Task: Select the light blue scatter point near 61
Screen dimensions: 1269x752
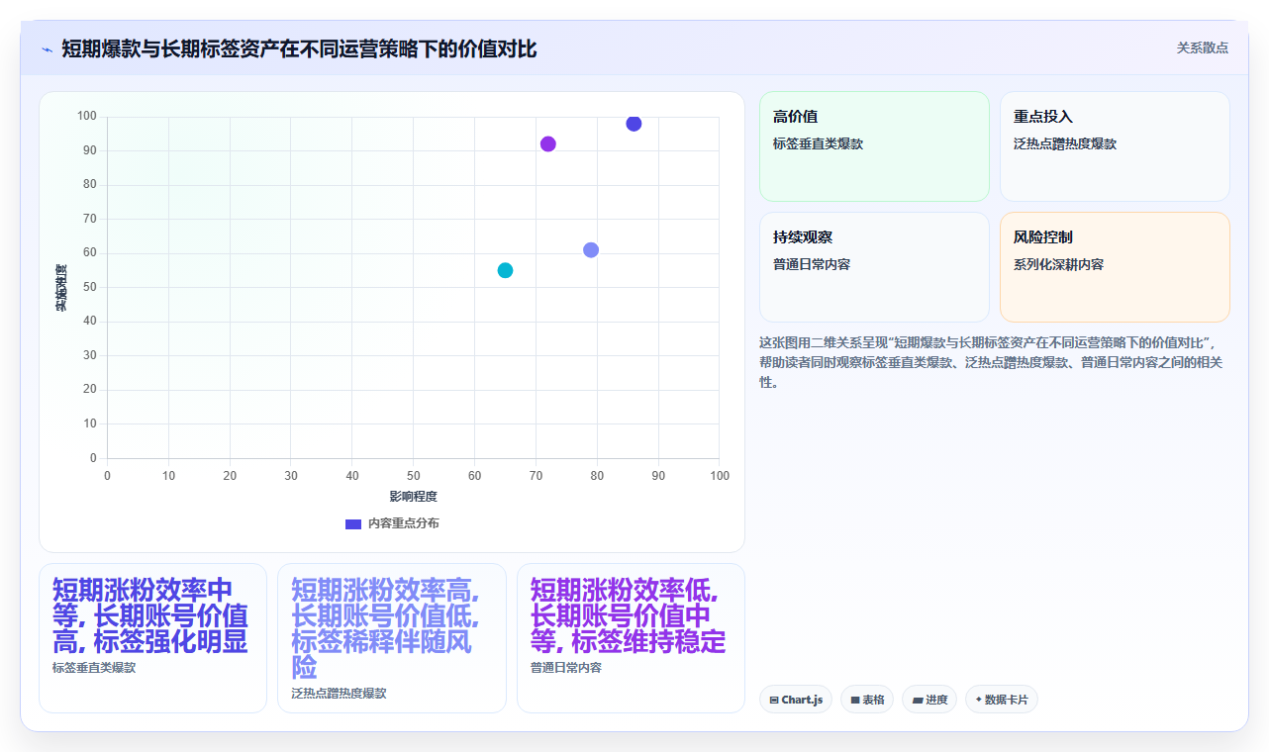Action: tap(591, 249)
